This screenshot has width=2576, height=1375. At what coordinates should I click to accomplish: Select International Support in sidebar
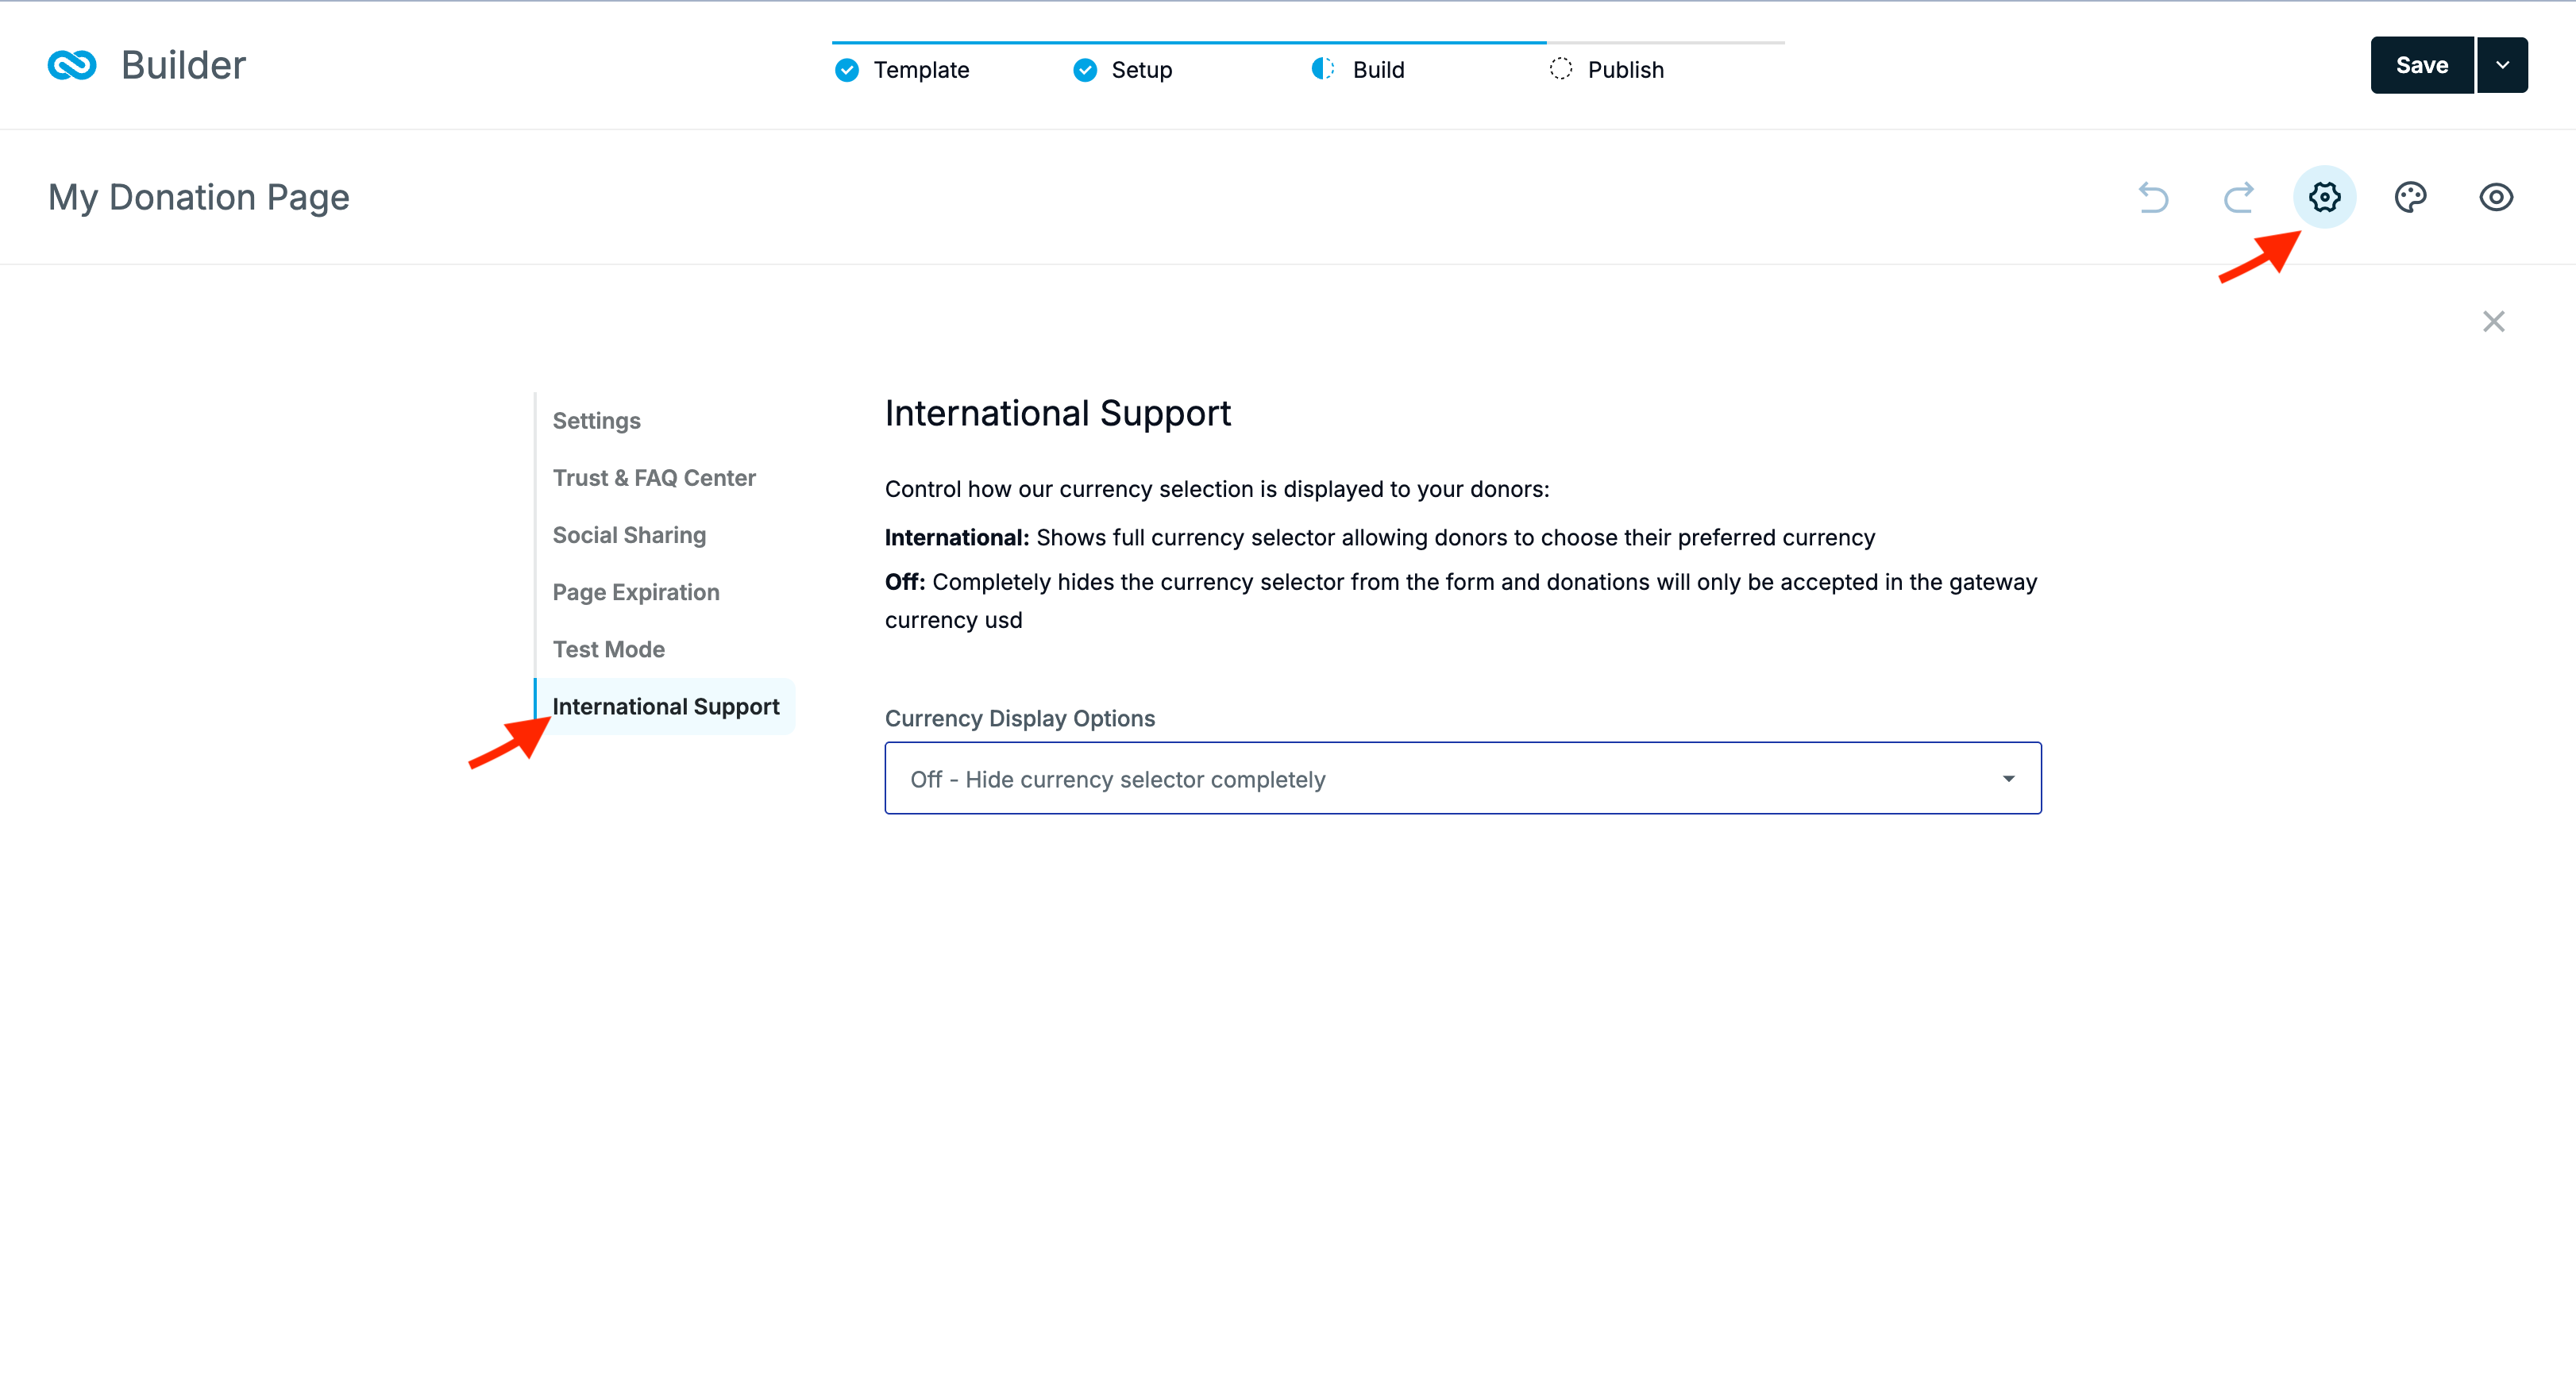(666, 707)
